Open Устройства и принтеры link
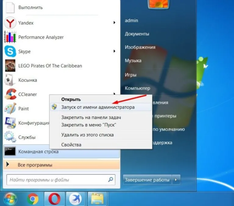Viewport: 234px width, 206px height. (165, 116)
